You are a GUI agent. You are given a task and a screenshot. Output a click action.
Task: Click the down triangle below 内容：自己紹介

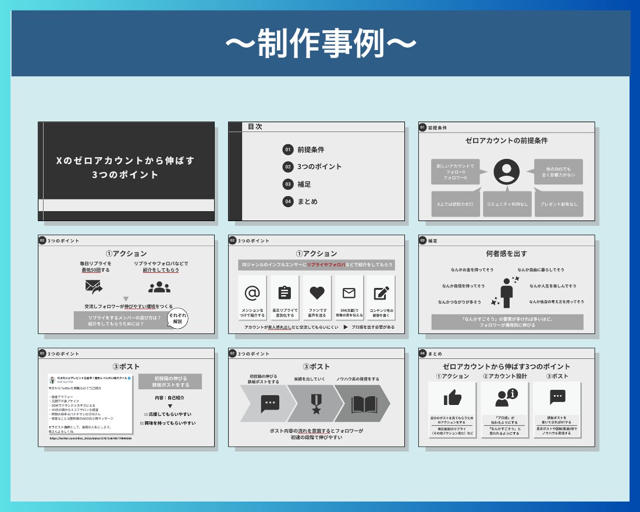(170, 406)
